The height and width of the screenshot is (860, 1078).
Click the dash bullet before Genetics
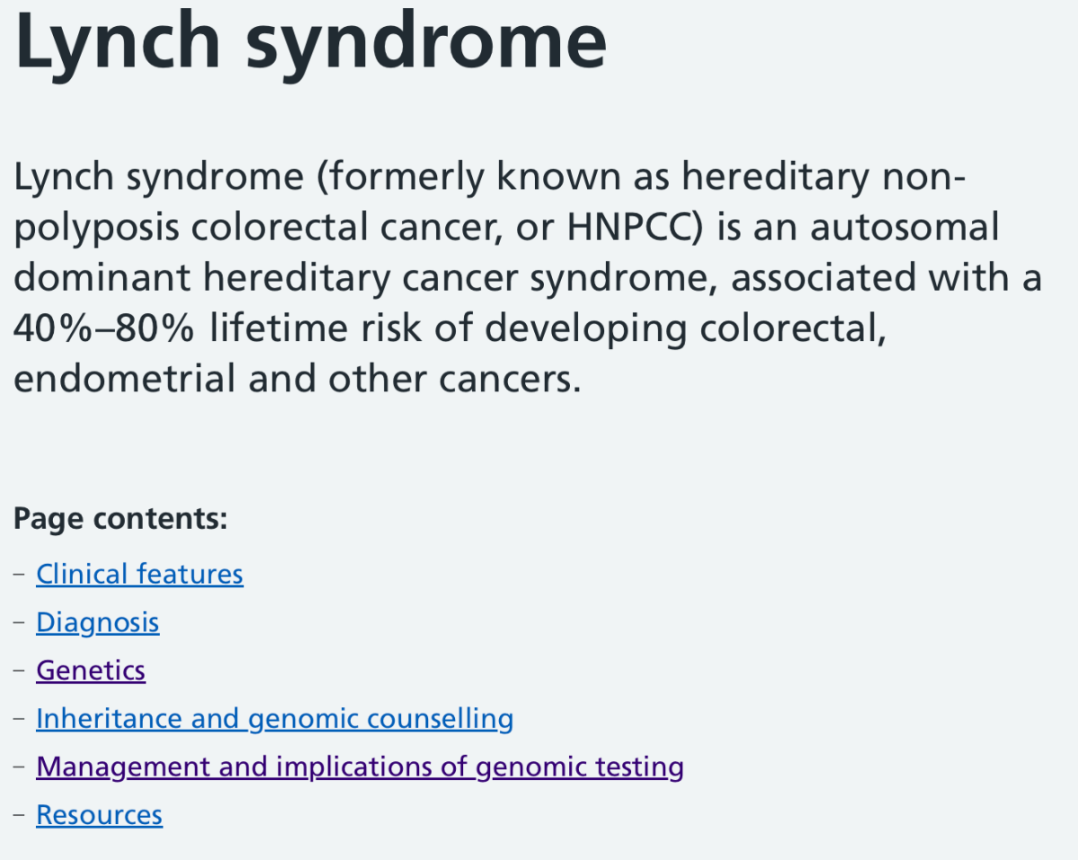[20, 670]
